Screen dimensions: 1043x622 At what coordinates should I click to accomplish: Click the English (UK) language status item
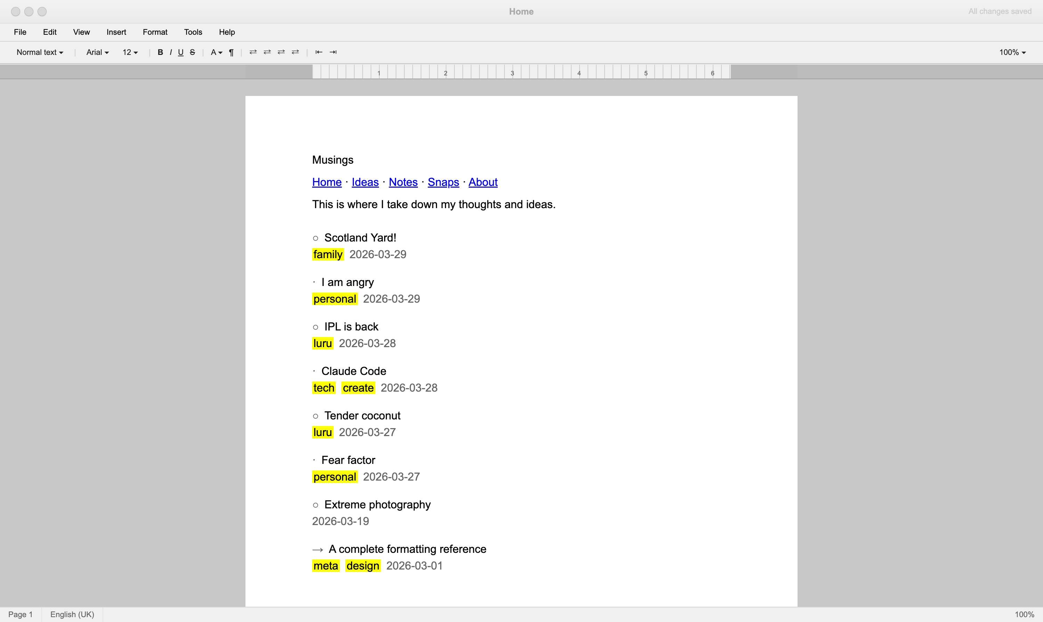pos(72,614)
